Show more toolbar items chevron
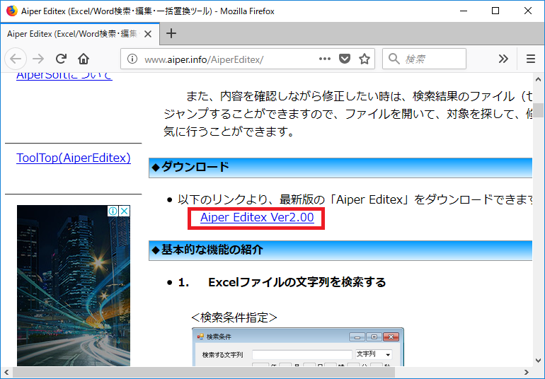The width and height of the screenshot is (545, 379). (503, 59)
